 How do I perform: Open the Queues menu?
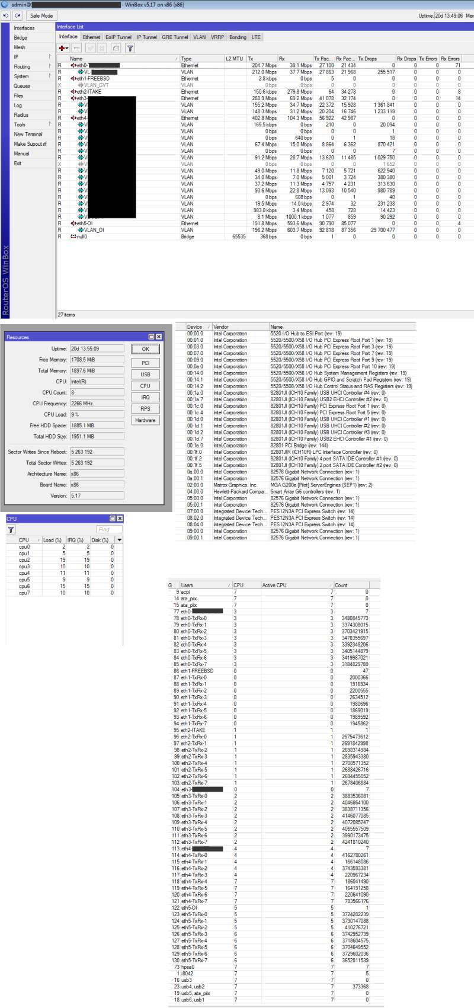coord(22,86)
